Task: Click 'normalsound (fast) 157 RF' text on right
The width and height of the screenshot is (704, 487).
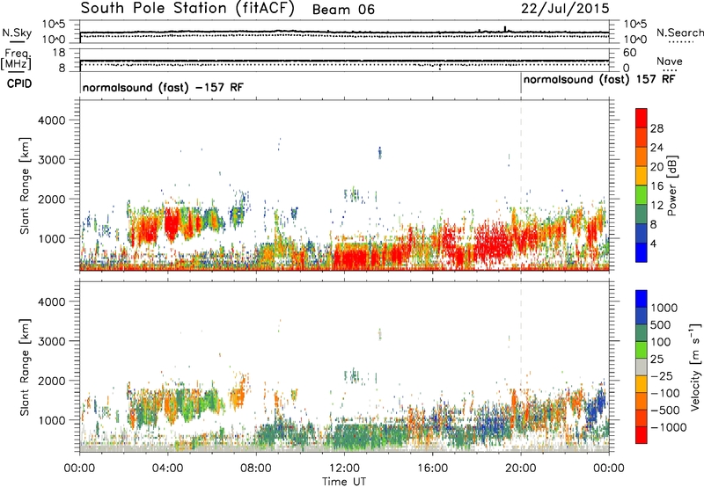Action: pos(599,80)
